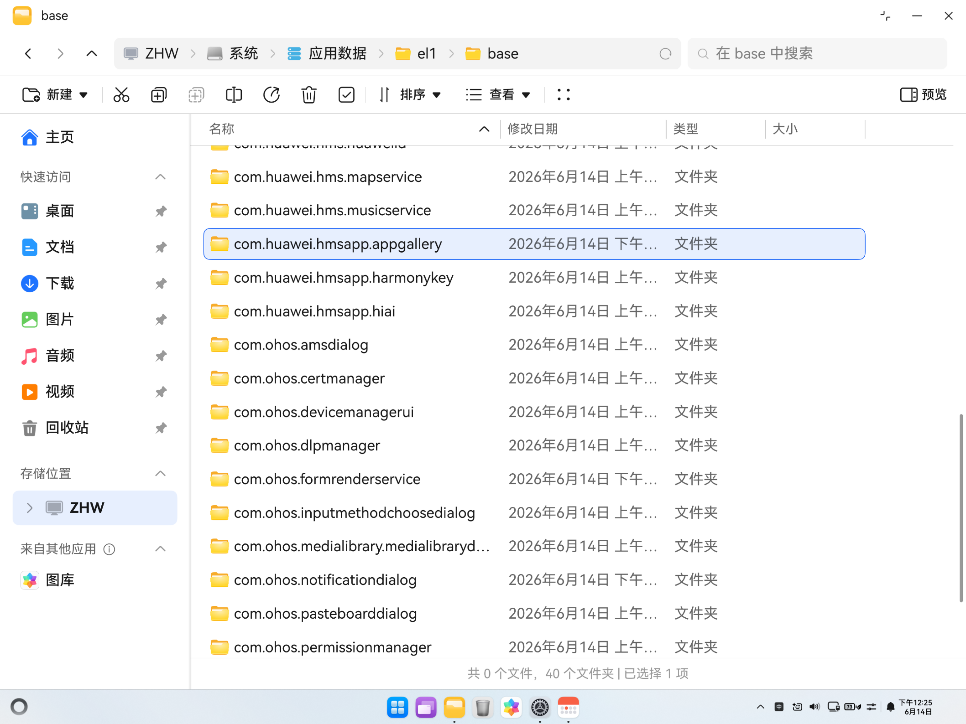The height and width of the screenshot is (724, 966).
Task: Open the trash bin in the dock
Action: click(x=483, y=707)
